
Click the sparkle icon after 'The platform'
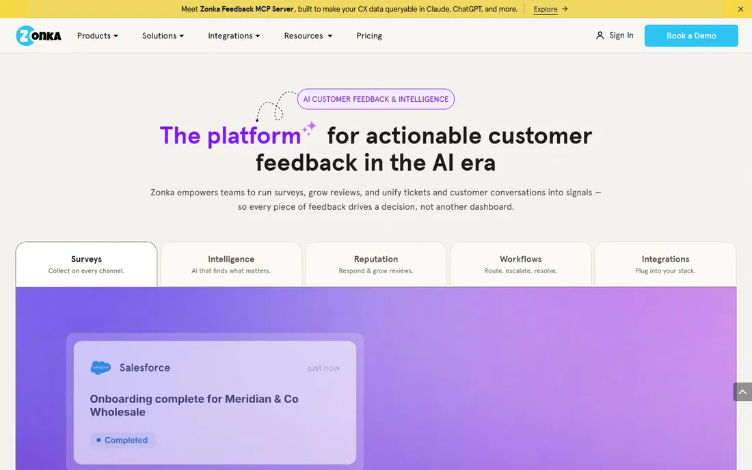pos(309,129)
